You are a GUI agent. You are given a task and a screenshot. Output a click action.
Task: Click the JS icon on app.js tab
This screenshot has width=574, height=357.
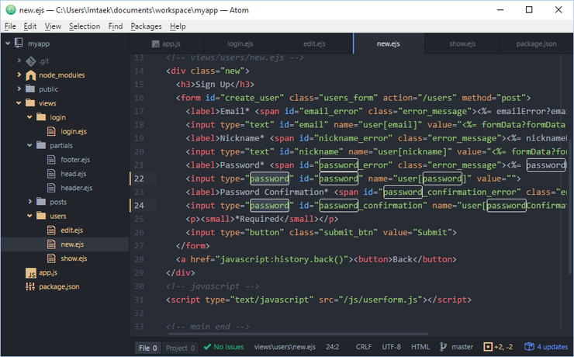click(x=156, y=44)
